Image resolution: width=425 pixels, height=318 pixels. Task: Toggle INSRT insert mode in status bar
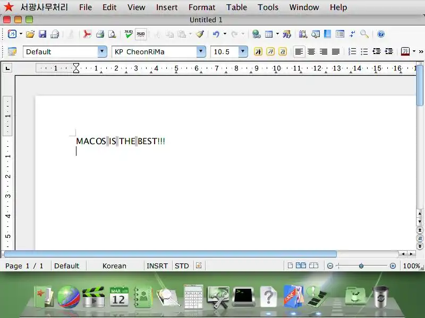coord(157,266)
